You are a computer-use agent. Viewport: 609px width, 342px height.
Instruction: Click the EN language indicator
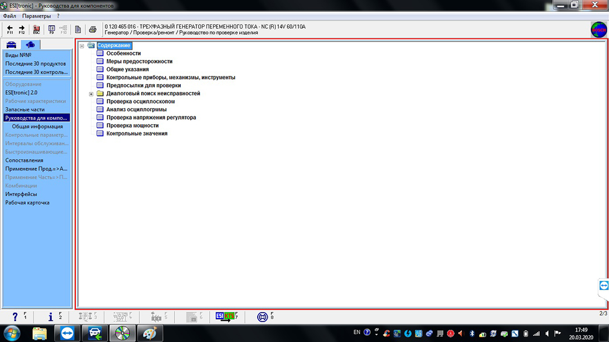(x=356, y=333)
